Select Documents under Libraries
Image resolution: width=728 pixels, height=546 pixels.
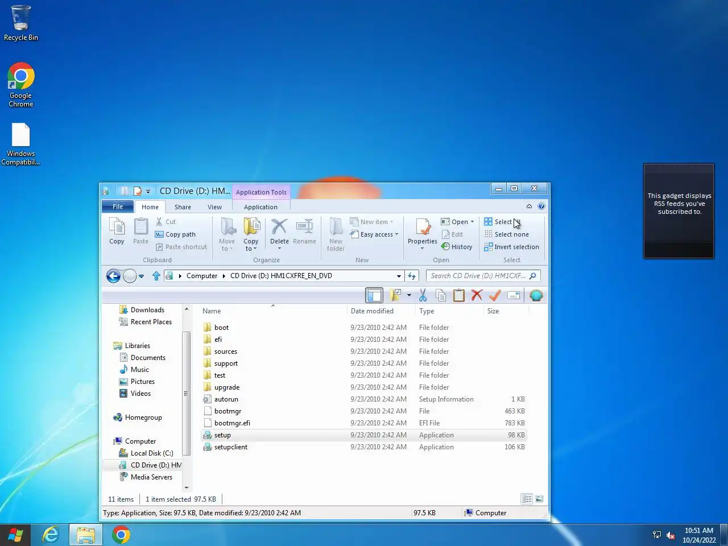[148, 358]
